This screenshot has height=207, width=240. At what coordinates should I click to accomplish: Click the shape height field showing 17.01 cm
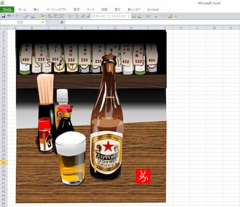point(98,16)
